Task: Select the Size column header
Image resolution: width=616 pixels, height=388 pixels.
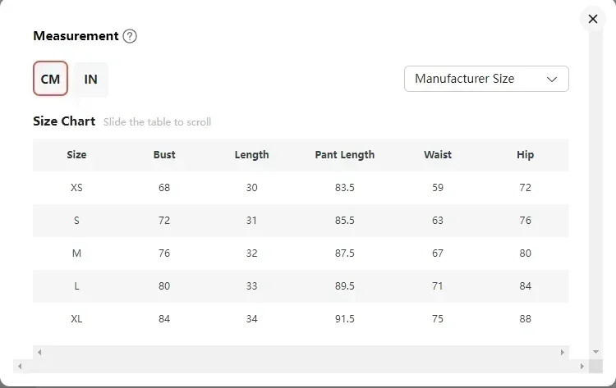Action: (76, 154)
